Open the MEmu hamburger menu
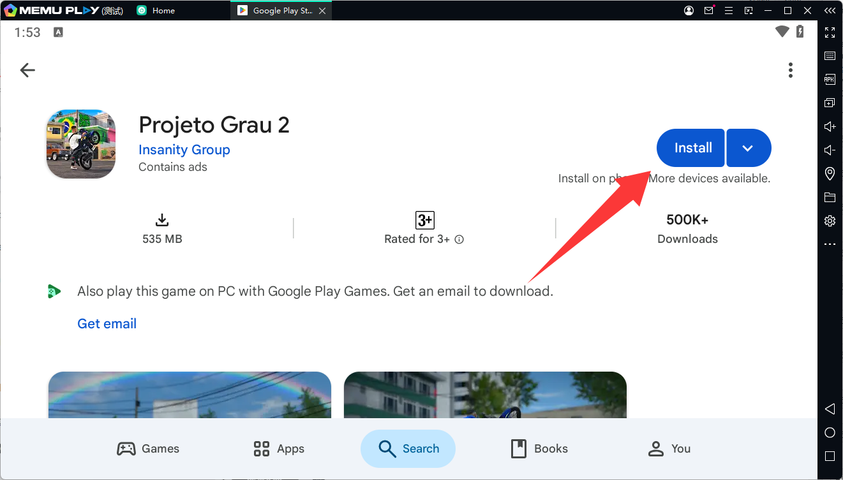The height and width of the screenshot is (480, 843). point(729,11)
